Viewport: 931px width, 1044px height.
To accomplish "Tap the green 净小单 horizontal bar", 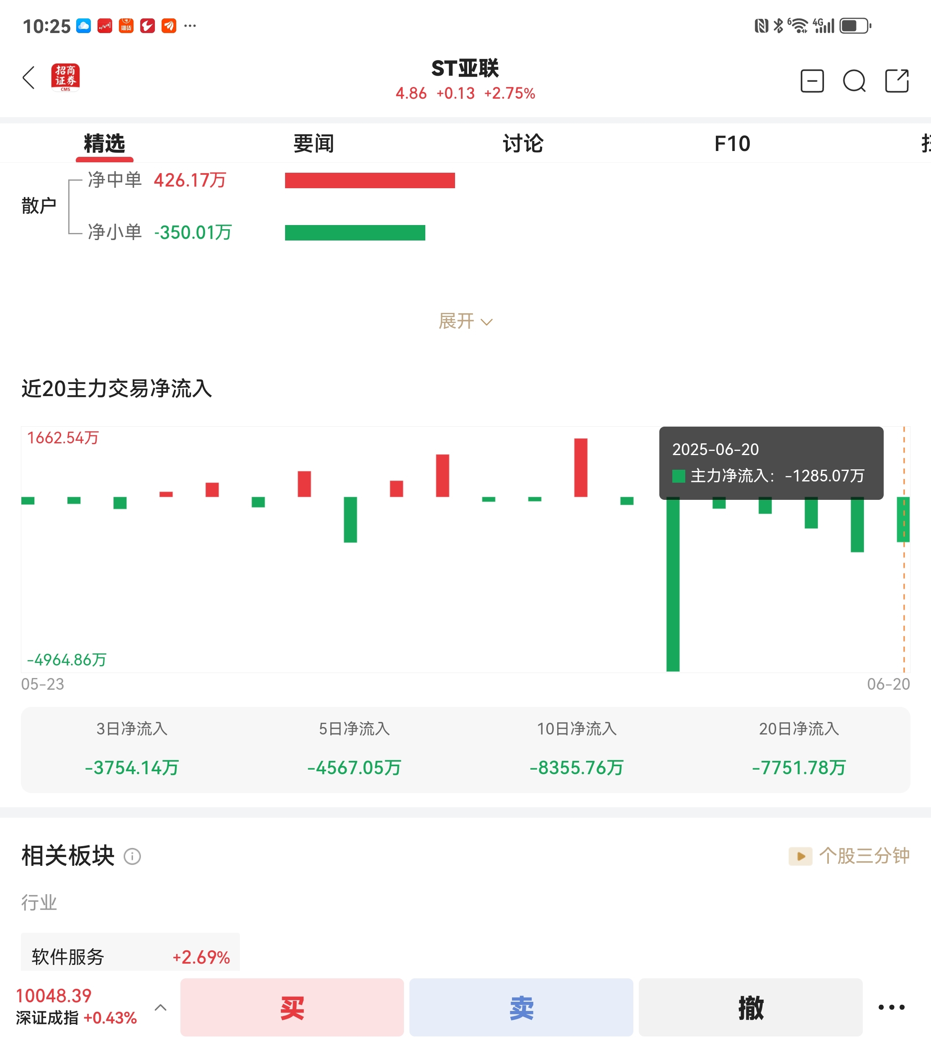I will click(355, 233).
